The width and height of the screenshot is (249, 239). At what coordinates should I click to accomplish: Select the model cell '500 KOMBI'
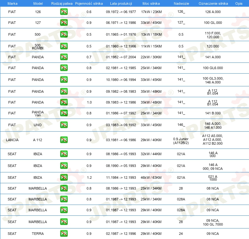(38, 47)
